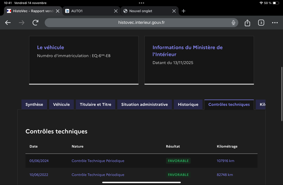Open the tab switcher showing 3

click(x=261, y=23)
